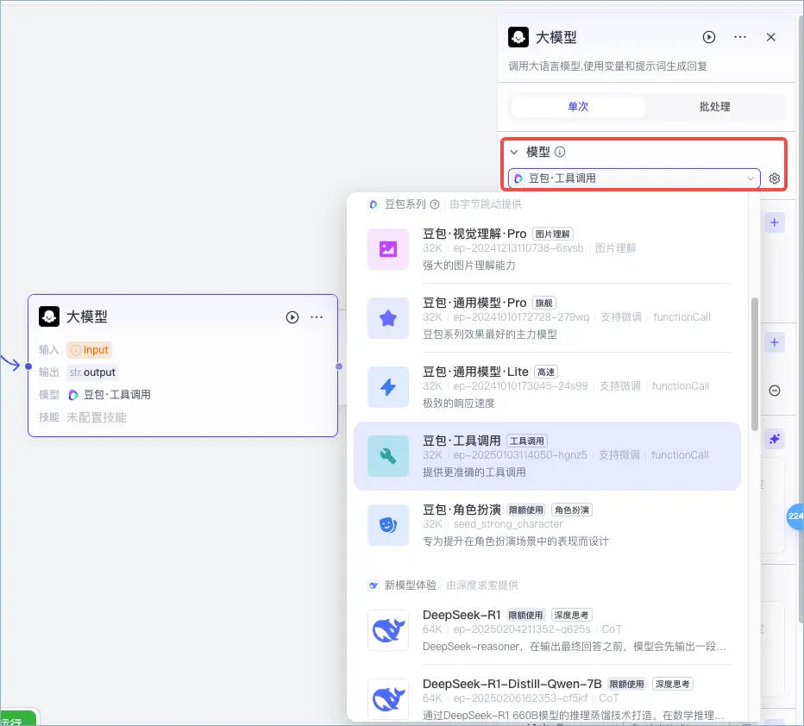The width and height of the screenshot is (804, 726).
Task: Click 未配置技能 text on canvas node
Action: coord(97,417)
